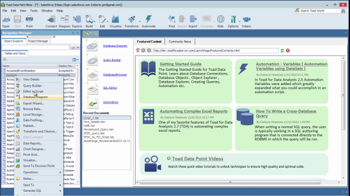Open the SQL Editor link
The height and width of the screenshot is (196, 350).
tap(110, 88)
